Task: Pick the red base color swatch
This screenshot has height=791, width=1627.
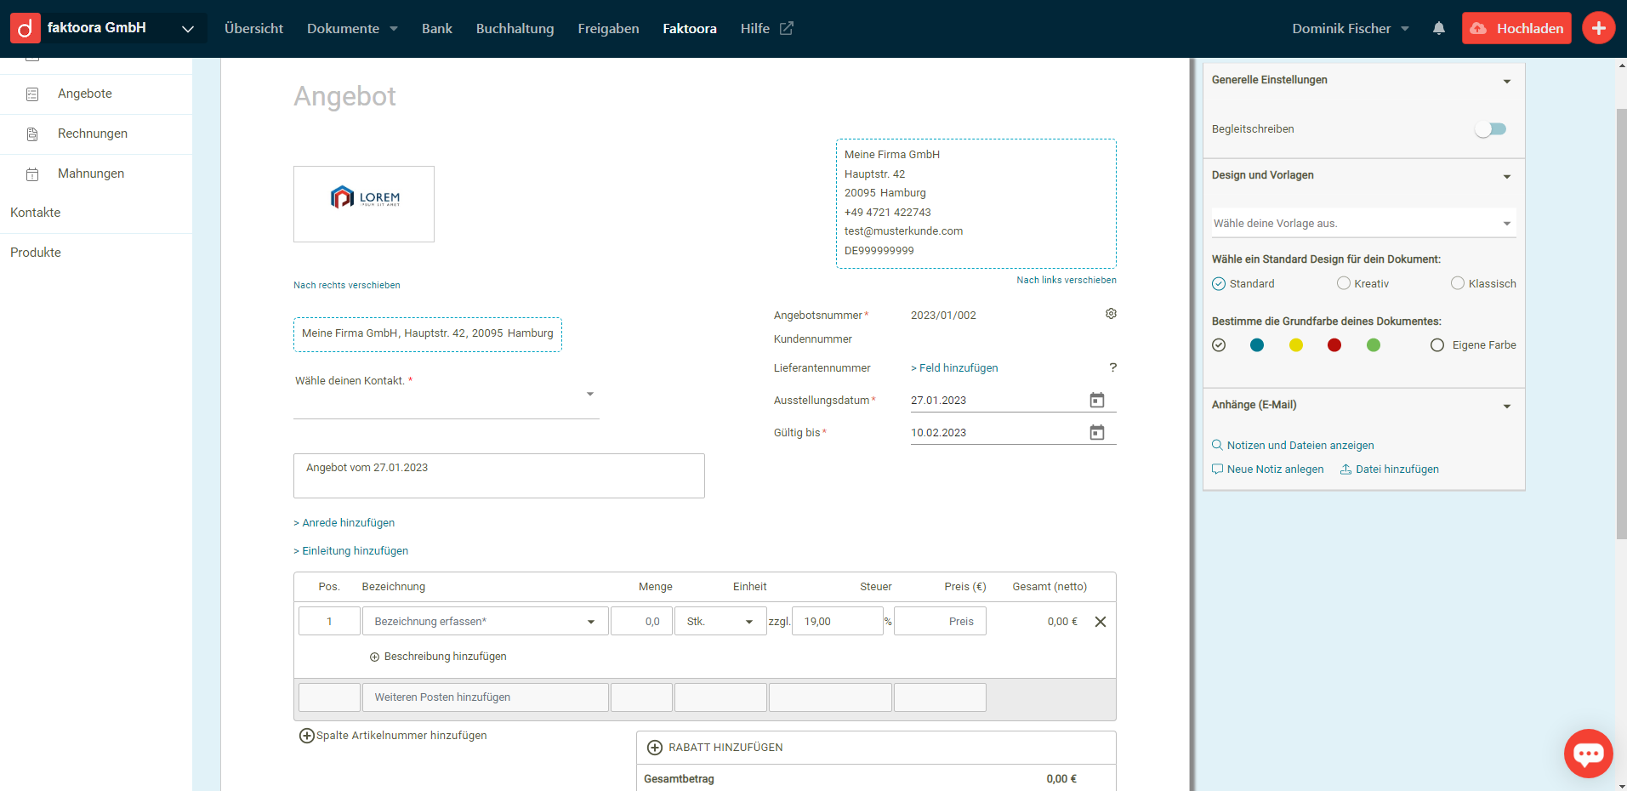Action: click(x=1334, y=345)
